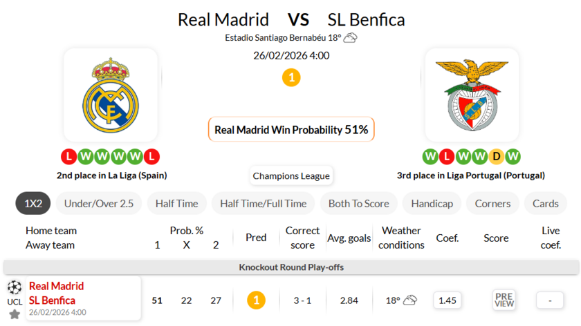Click the weather icon in match row
Viewport: 581px width, 326px height.
point(410,300)
